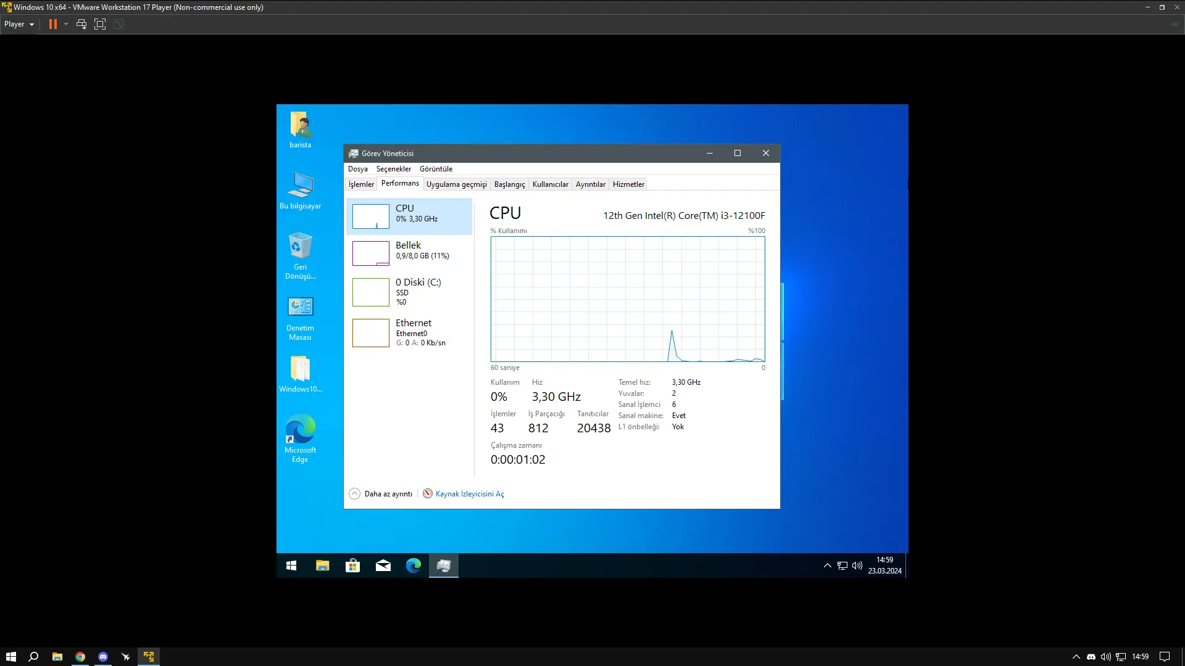Click the host volume tray icon
Image resolution: width=1185 pixels, height=666 pixels.
coord(1106,657)
